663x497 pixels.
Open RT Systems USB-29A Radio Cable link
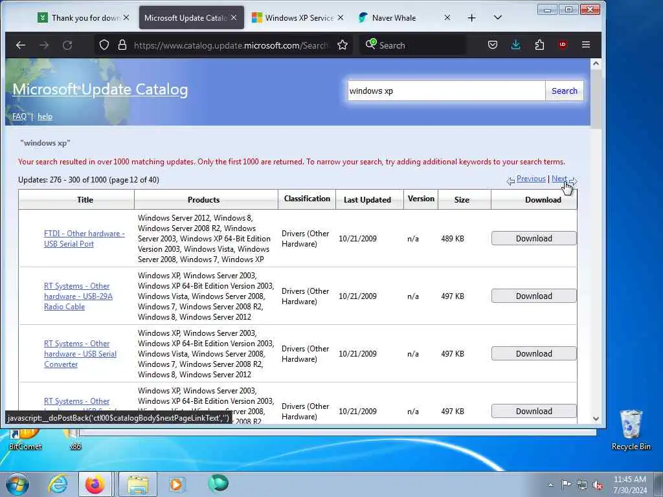(x=78, y=296)
